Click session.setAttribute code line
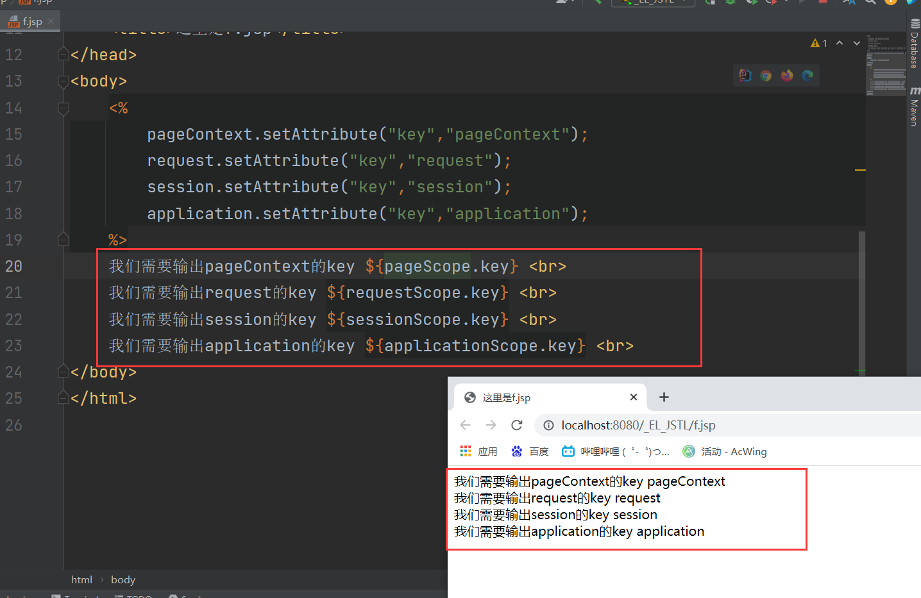 329,187
